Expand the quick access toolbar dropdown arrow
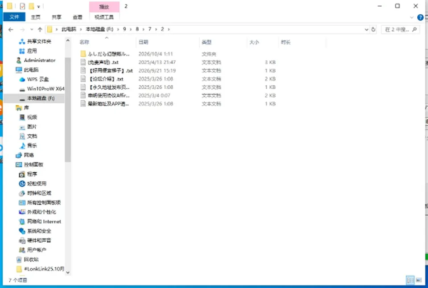Viewport: 428px width, 288px height. [38, 7]
